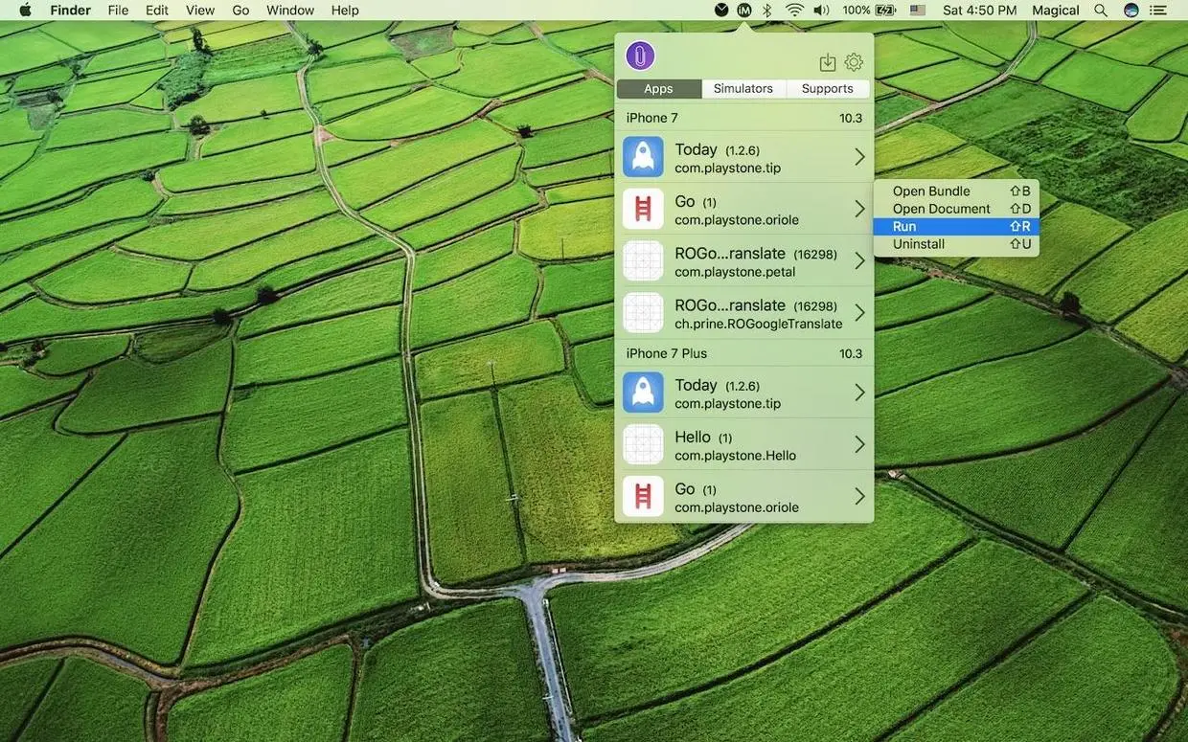Image resolution: width=1188 pixels, height=742 pixels.
Task: Expand the Today com.playstone.tip chevron
Action: [859, 157]
